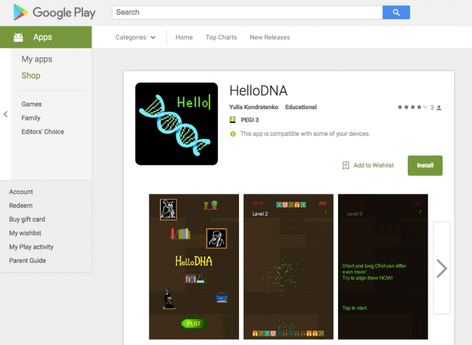Show next screenshots with right chevron

tap(441, 268)
